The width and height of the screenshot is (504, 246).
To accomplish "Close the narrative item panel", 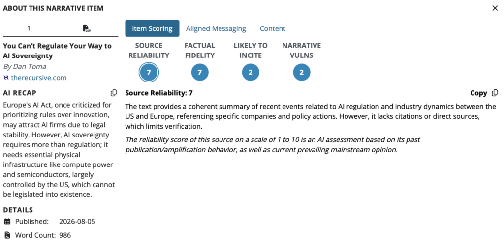I will (495, 8).
